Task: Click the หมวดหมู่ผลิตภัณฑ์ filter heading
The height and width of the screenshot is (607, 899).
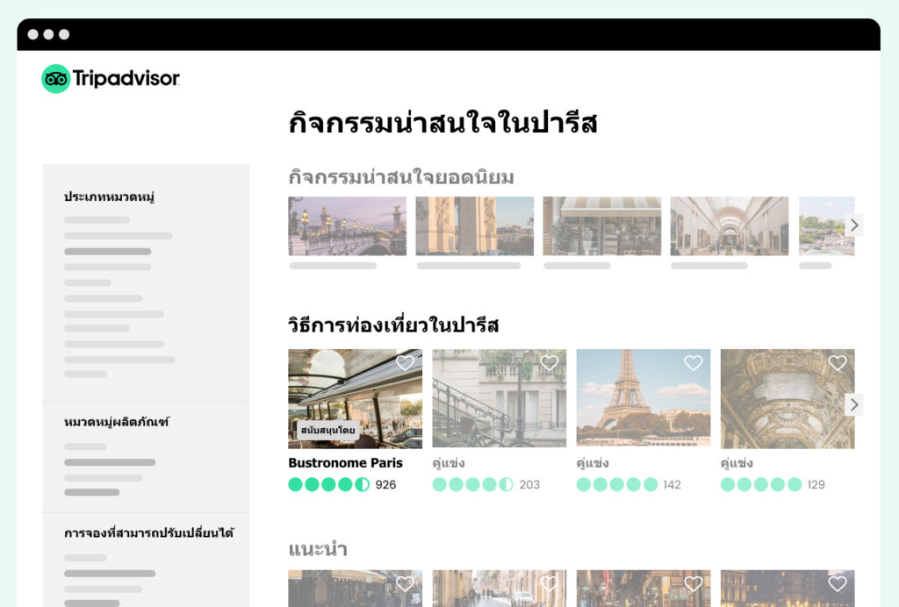Action: [x=117, y=422]
